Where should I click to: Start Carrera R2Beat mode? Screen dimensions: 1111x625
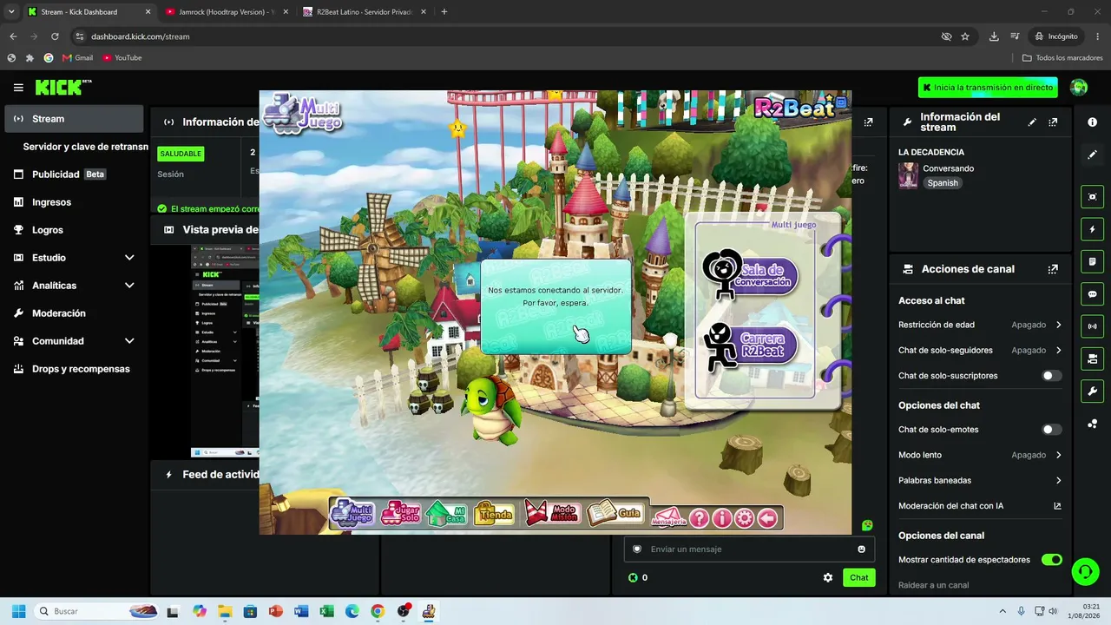coord(752,345)
